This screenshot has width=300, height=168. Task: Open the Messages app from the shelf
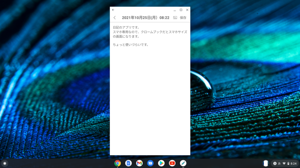[150, 163]
